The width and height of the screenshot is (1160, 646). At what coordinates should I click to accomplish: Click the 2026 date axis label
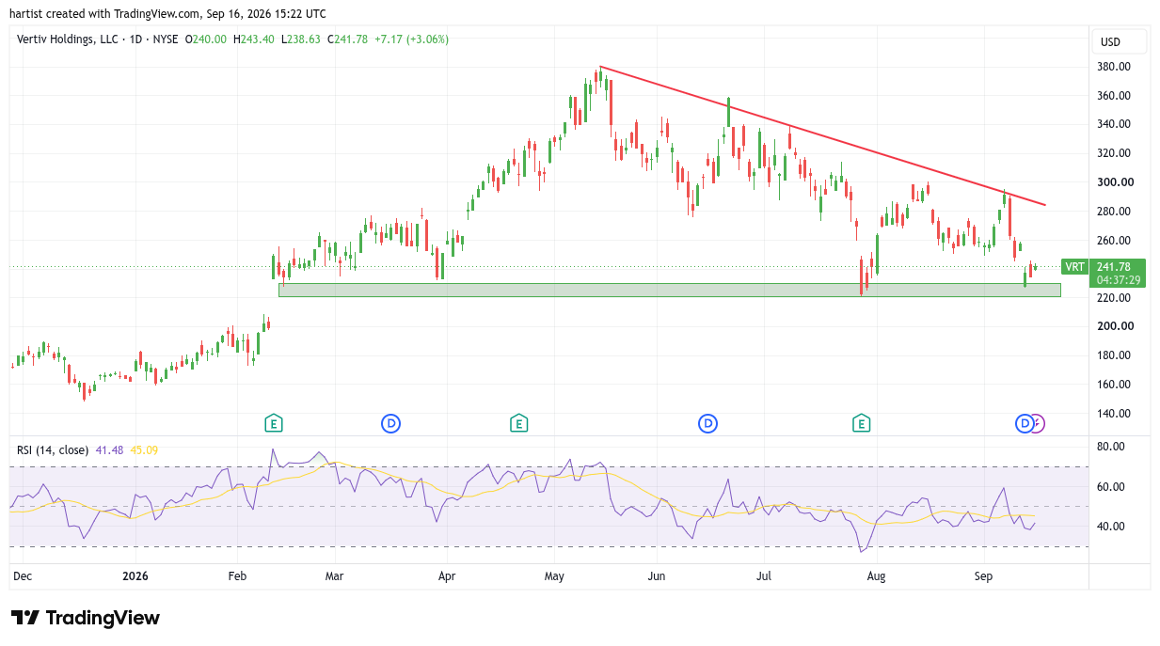tap(135, 575)
